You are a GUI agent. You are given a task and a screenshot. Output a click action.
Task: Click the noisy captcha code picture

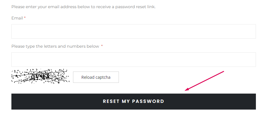41,76
